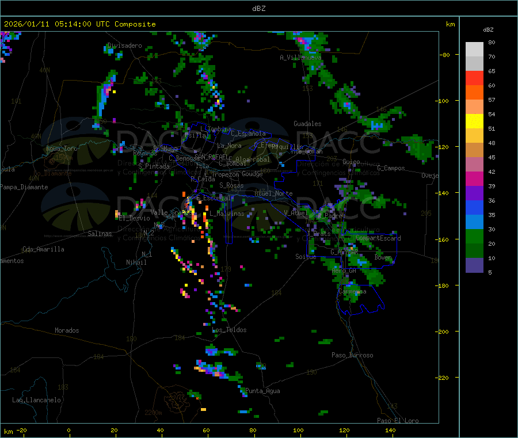Click the 'km' unit label at top right

(450, 24)
